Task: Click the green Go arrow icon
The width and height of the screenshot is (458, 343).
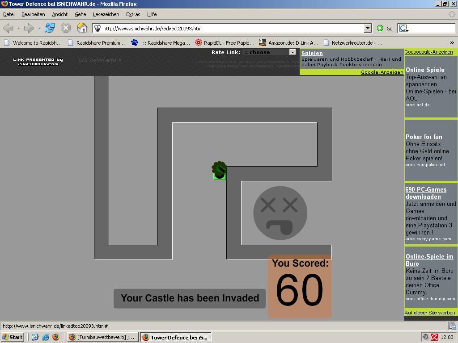Action: pos(380,28)
